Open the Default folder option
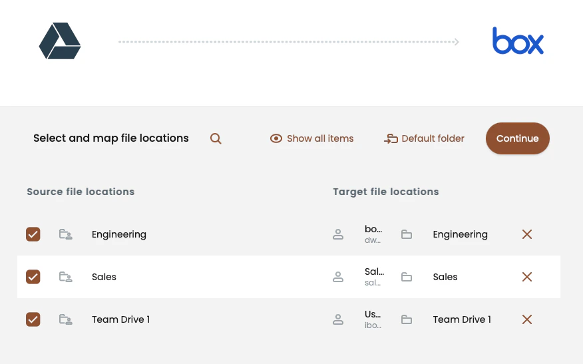 425,138
